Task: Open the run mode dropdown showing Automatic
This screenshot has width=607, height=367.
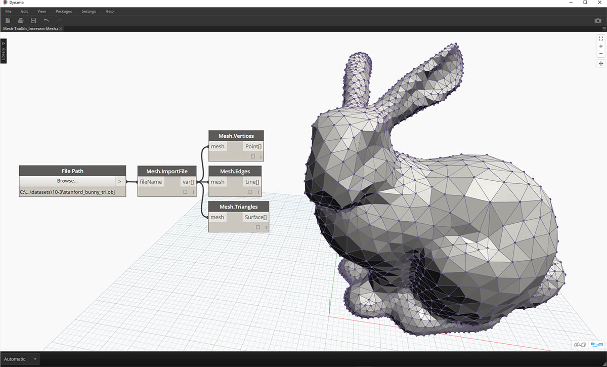Action: pyautogui.click(x=19, y=358)
